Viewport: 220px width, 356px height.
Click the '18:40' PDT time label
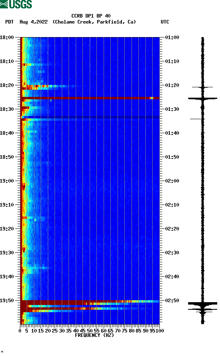(x=7, y=133)
